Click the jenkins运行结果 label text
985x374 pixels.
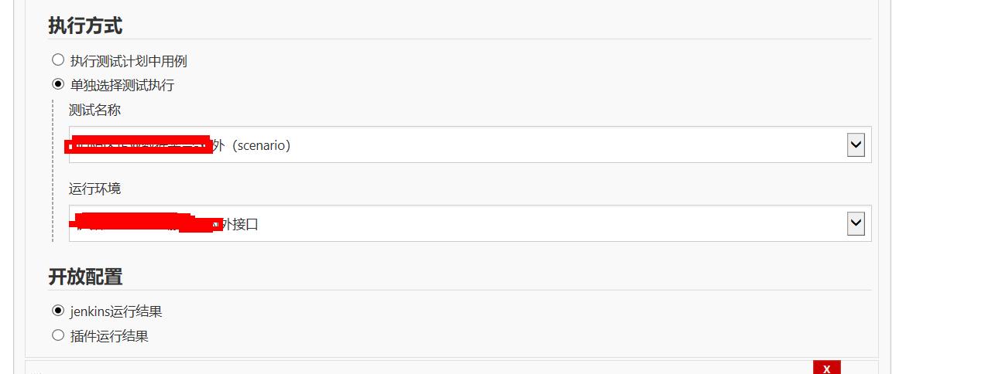(x=115, y=311)
